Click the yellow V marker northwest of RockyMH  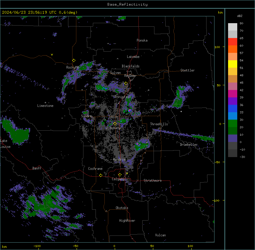tap(52, 55)
